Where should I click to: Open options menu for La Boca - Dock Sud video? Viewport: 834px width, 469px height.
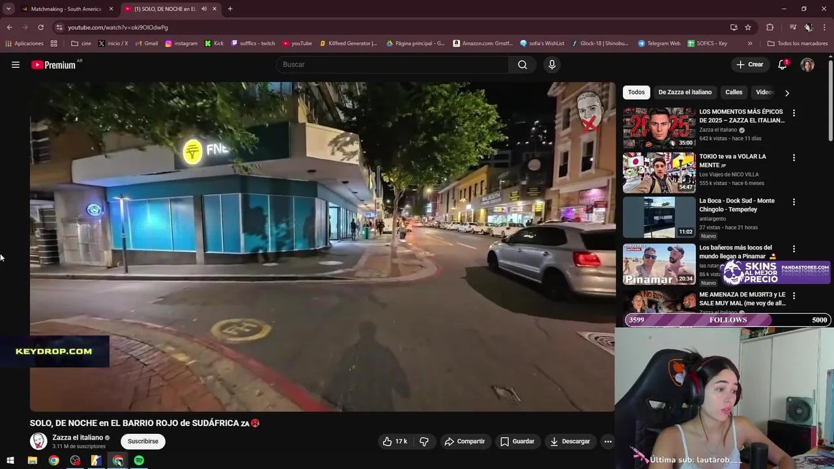tap(794, 202)
